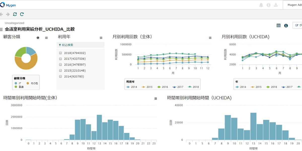The height and width of the screenshot is (151, 302).
Task: Go back with the left arrow icon
Action: coord(2,14)
